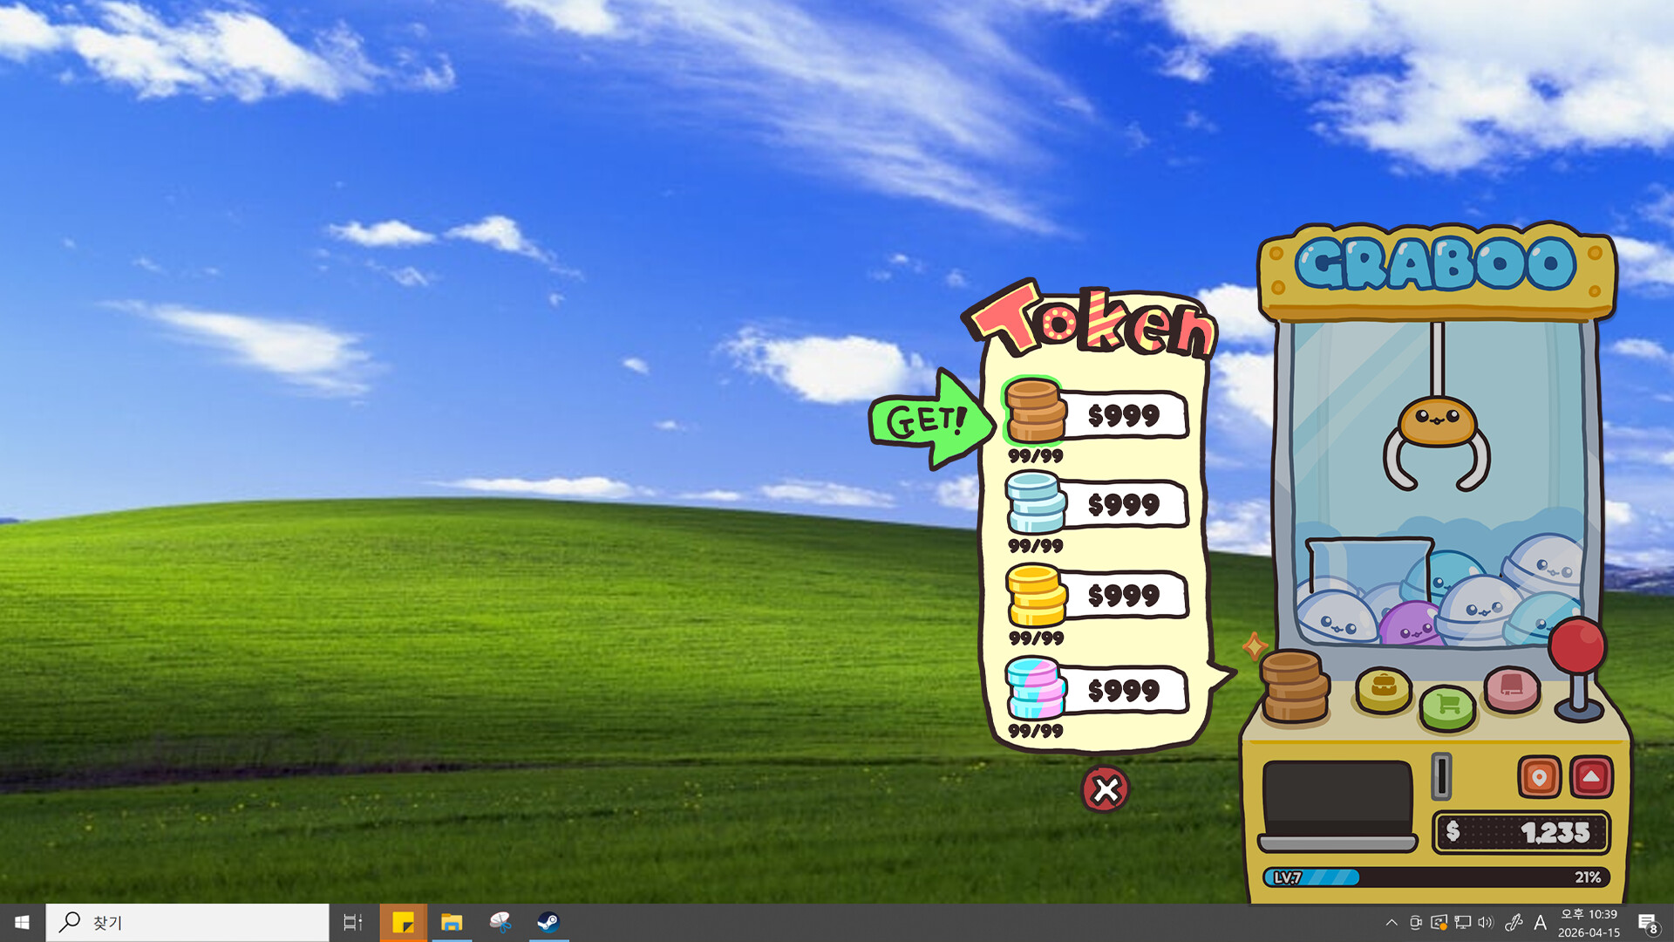Expand hidden system tray icons
The height and width of the screenshot is (942, 1674).
tap(1392, 923)
